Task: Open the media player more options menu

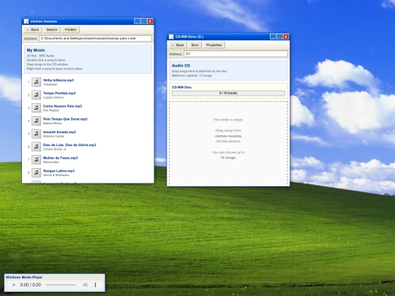Action: 95,285
